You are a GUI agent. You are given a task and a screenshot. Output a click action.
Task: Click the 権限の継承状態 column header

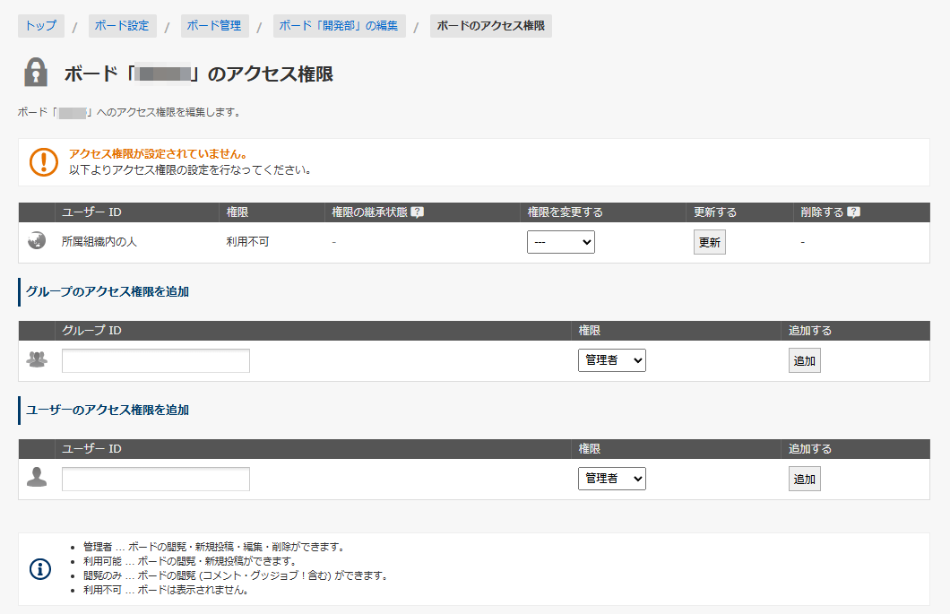(369, 212)
